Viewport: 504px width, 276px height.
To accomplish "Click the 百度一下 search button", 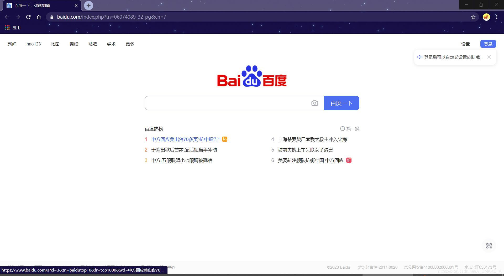I will [x=342, y=103].
